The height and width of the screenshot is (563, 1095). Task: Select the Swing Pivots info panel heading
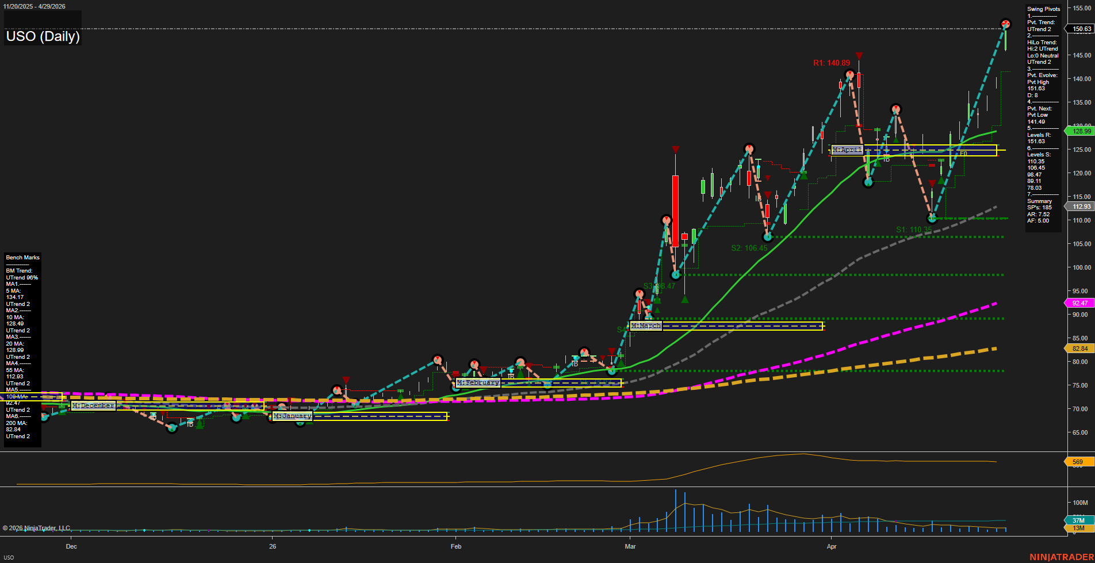tap(1043, 9)
